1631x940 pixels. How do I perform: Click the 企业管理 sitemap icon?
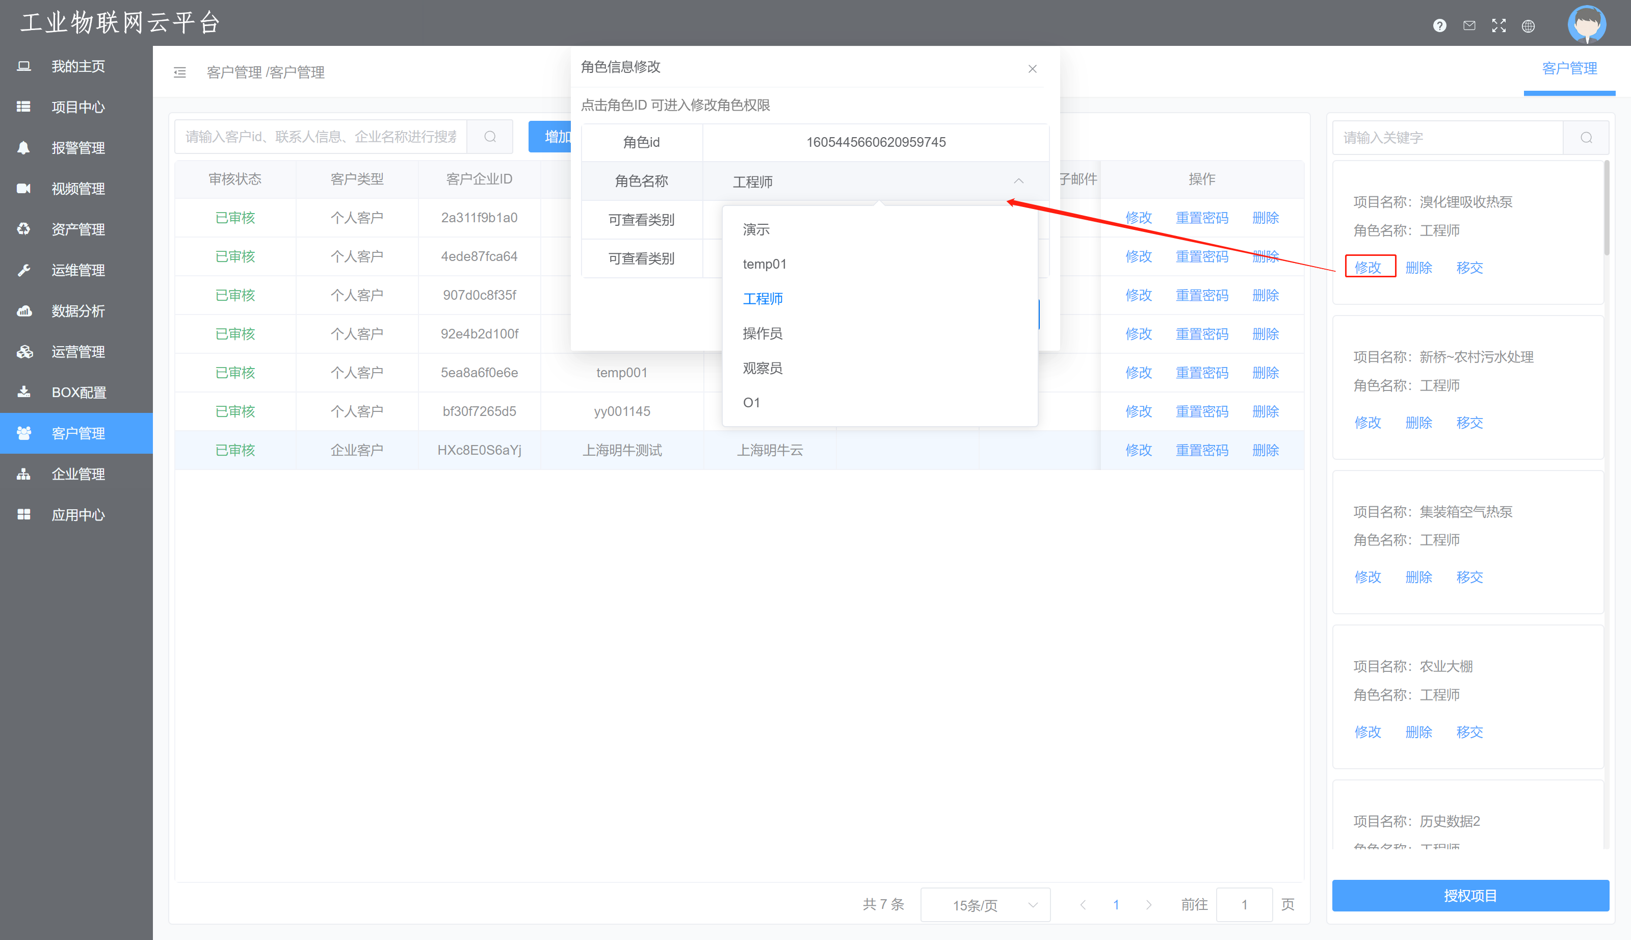click(24, 474)
